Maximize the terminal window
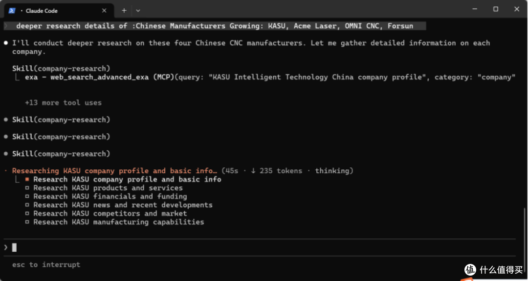Viewport: 528px width, 281px height. coord(496,9)
